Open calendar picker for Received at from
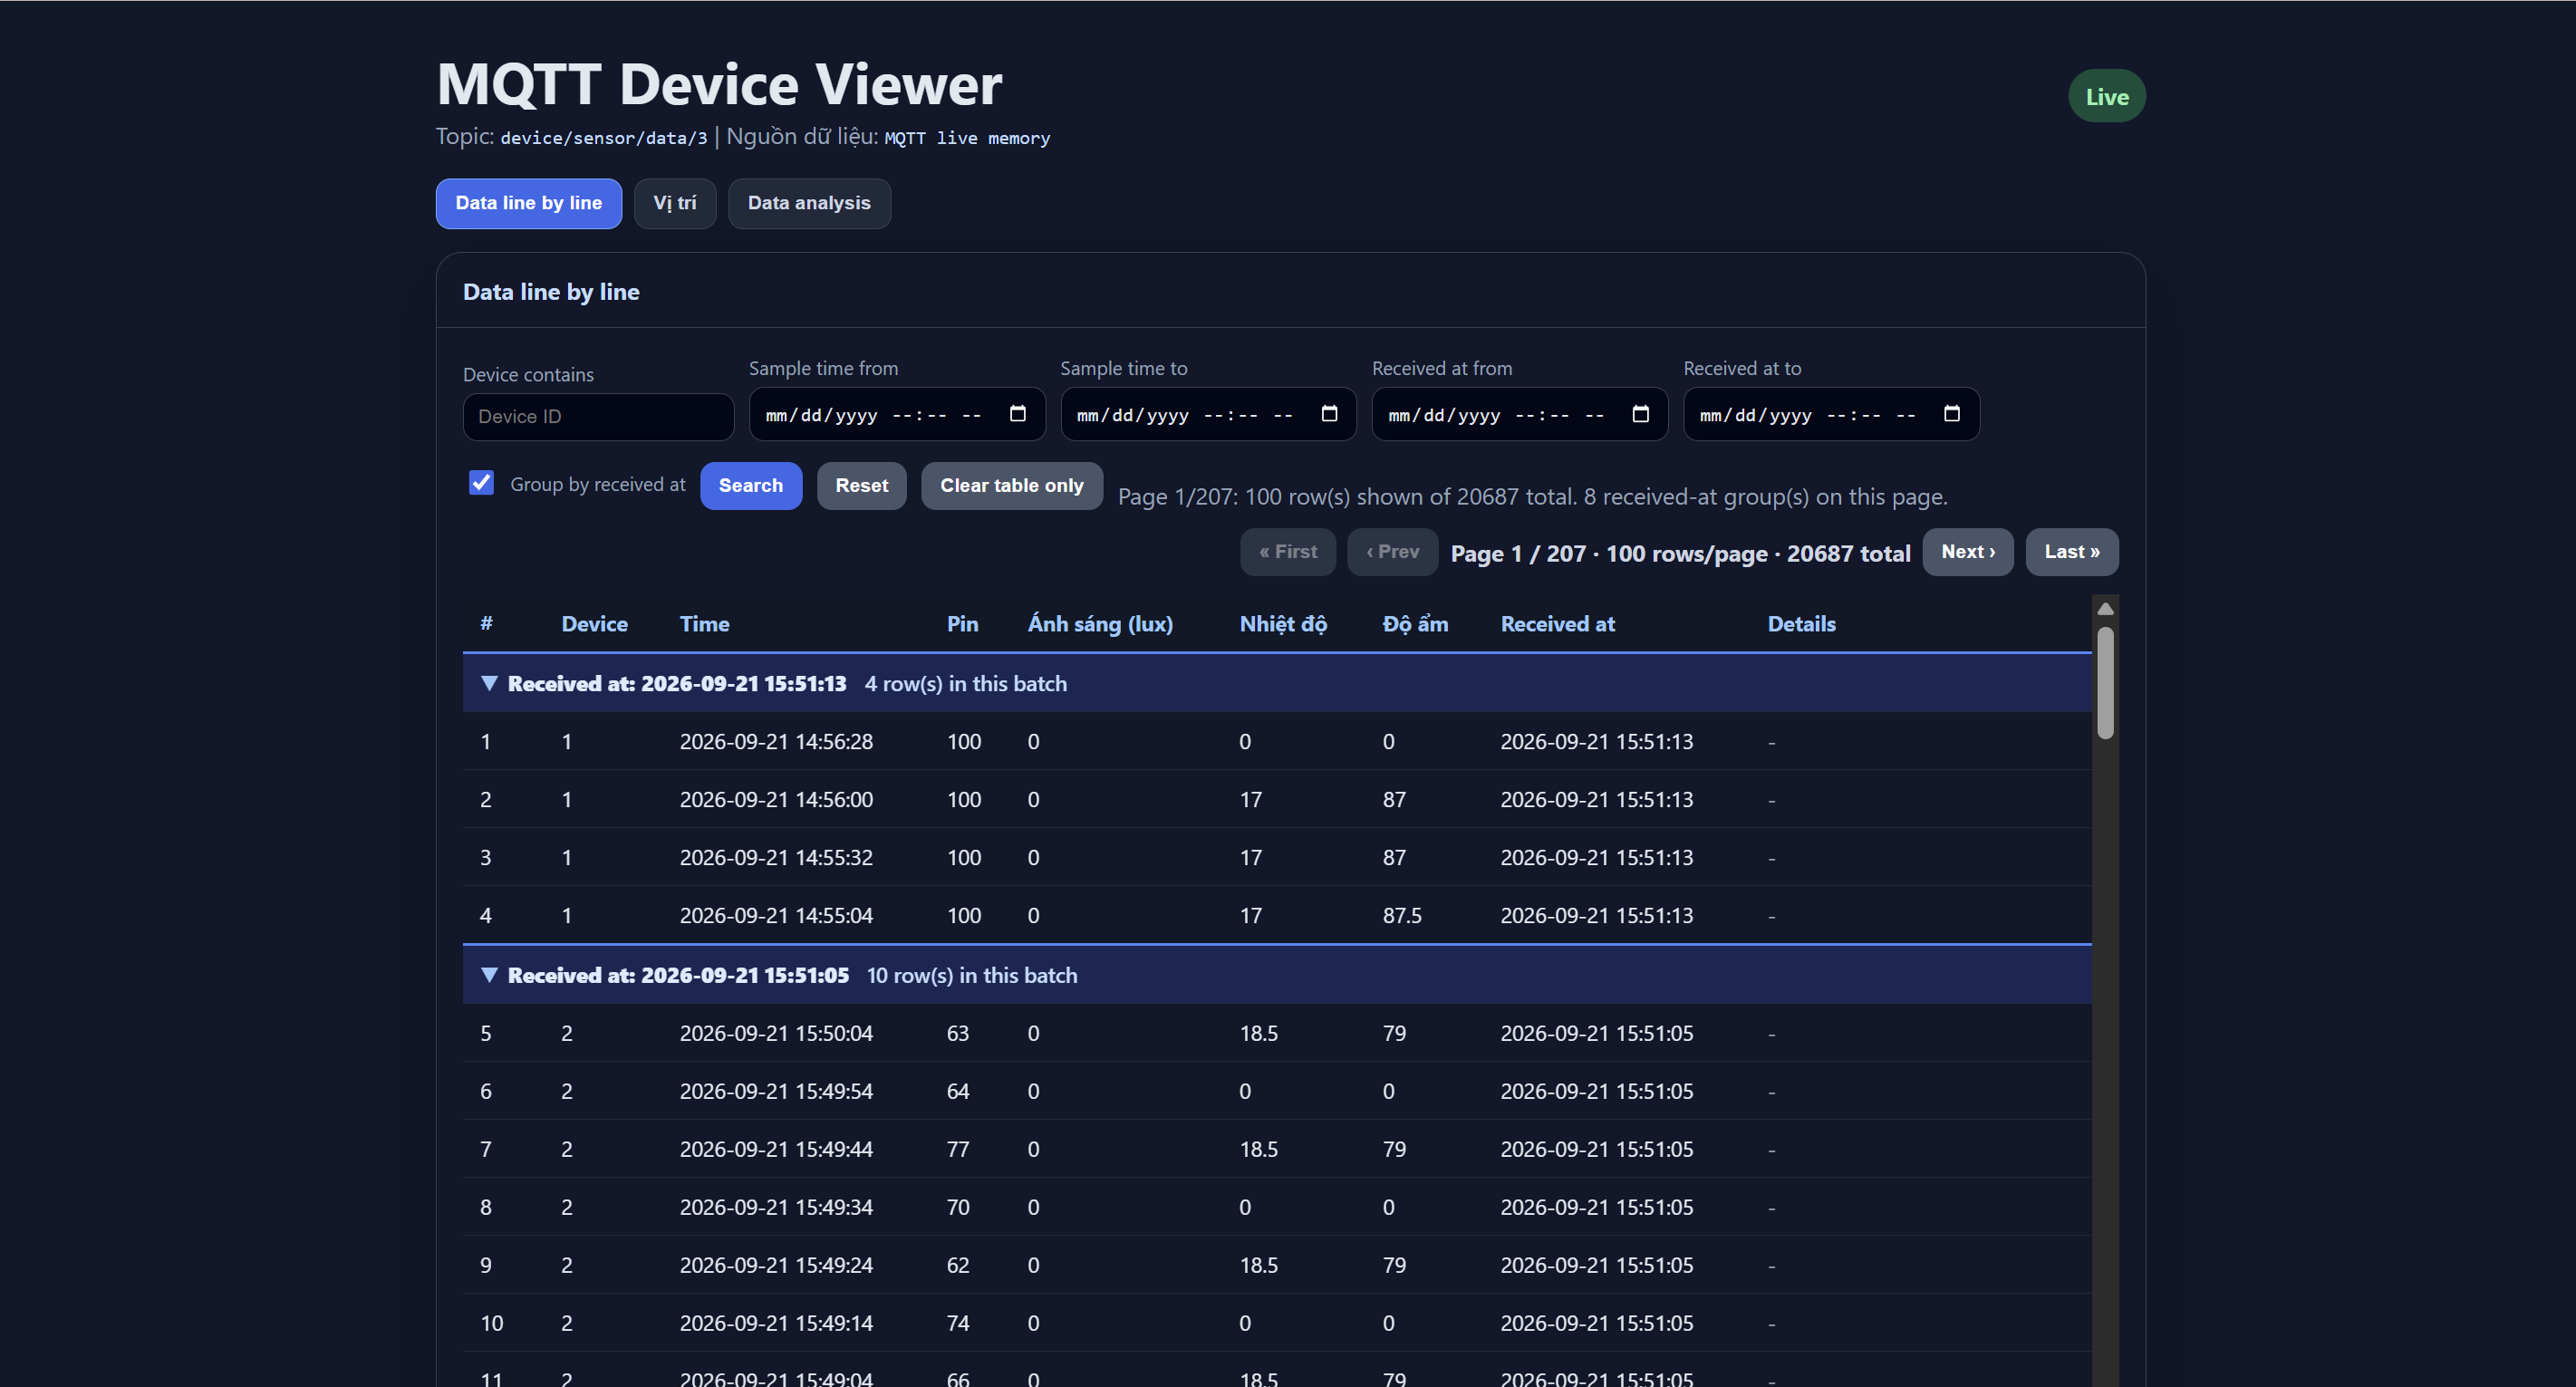Image resolution: width=2576 pixels, height=1387 pixels. tap(1641, 414)
